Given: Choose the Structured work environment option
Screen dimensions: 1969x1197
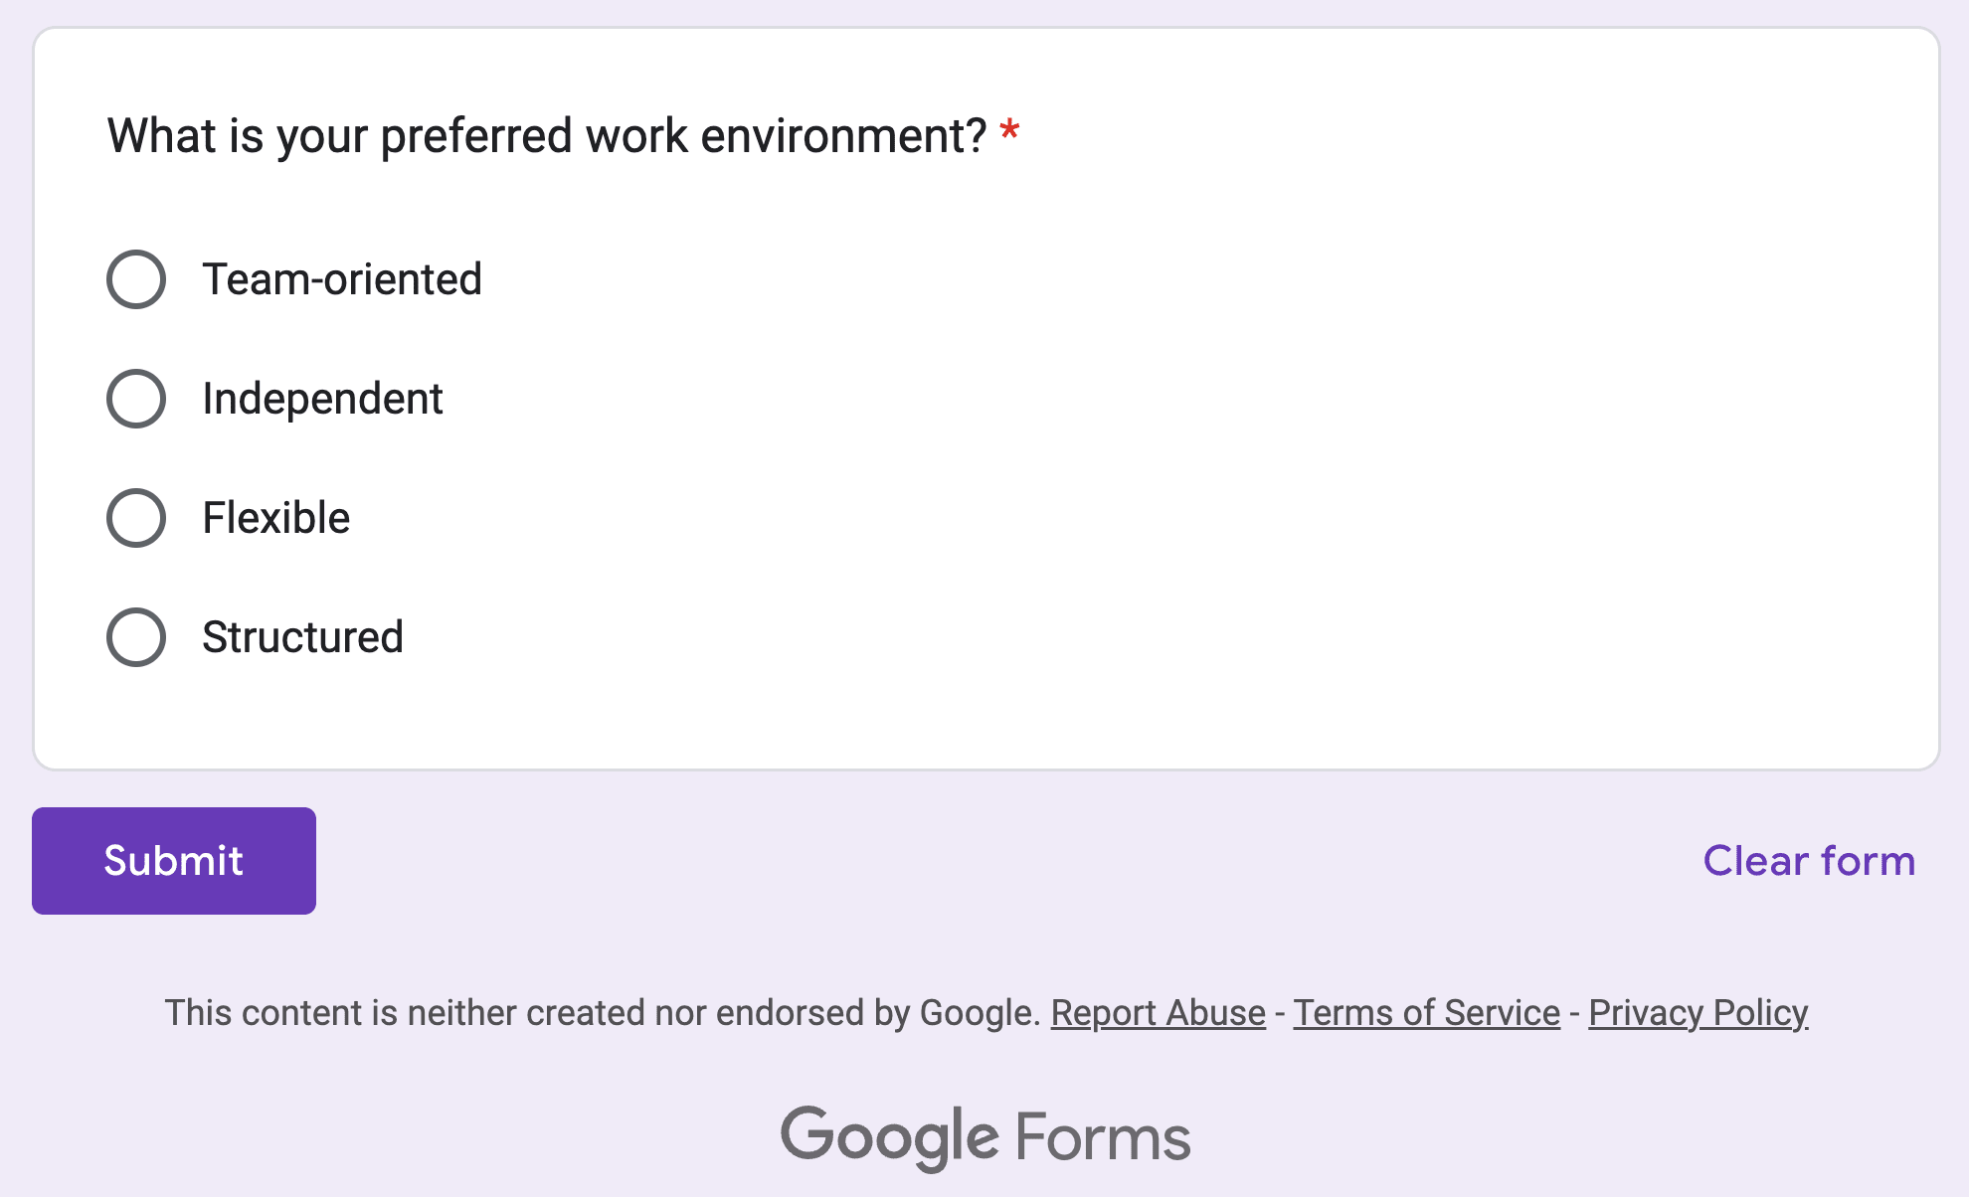Looking at the screenshot, I should point(136,637).
